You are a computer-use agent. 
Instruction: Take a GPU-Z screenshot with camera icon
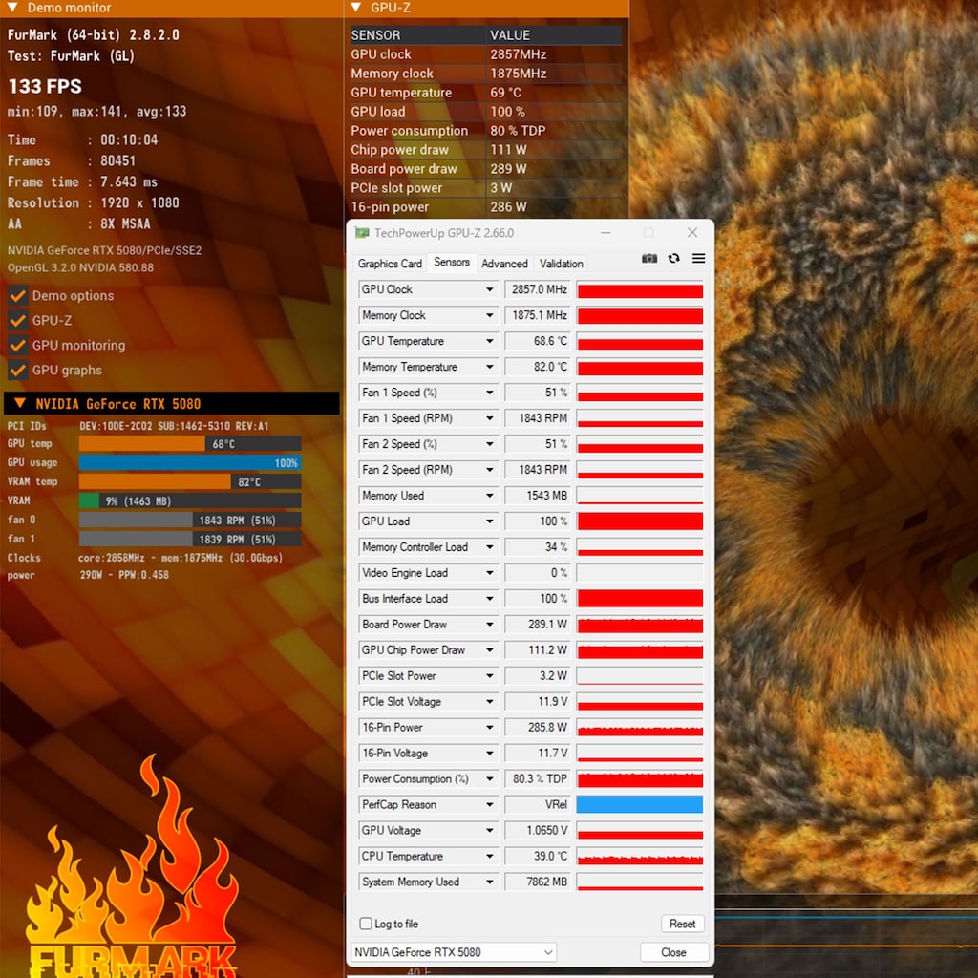(x=649, y=258)
